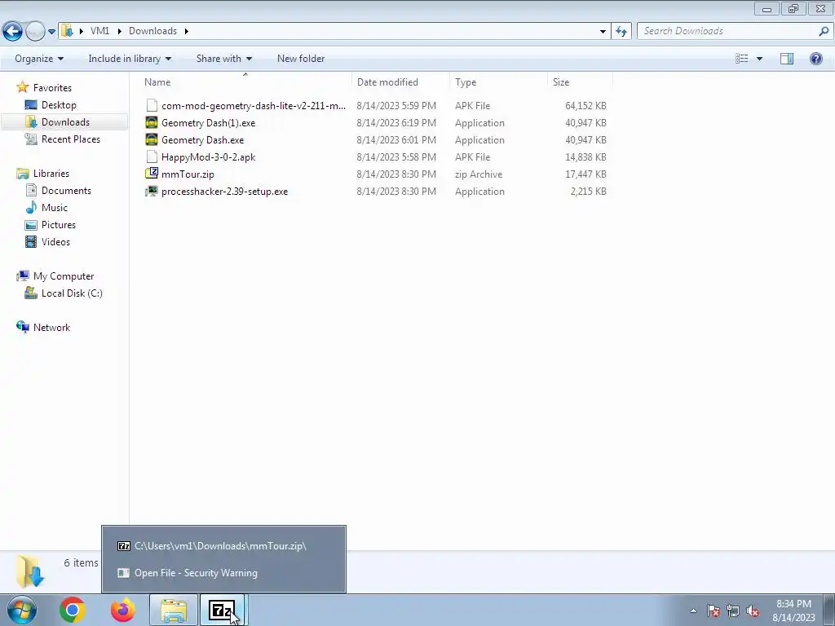Click the 7-Zip taskbar icon
Viewport: 835px width, 626px height.
coord(222,610)
